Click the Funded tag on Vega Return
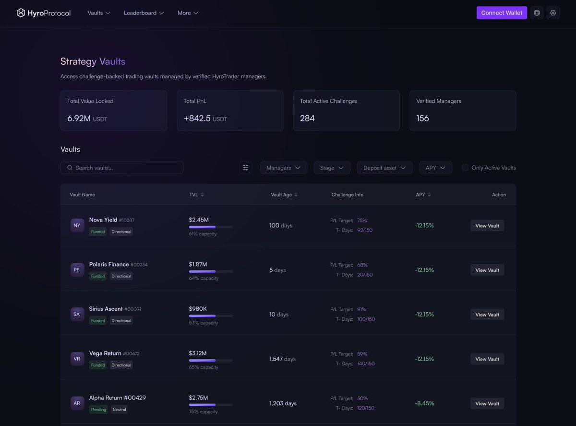Image resolution: width=576 pixels, height=426 pixels. (98, 365)
